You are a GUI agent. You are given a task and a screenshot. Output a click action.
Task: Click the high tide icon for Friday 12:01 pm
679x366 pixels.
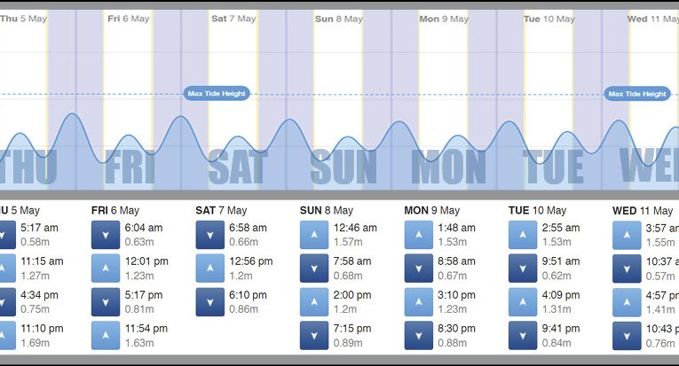pyautogui.click(x=106, y=268)
